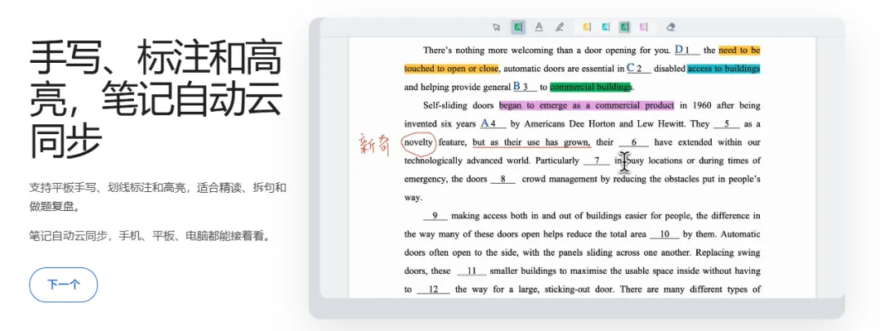Select the eraser tool
Viewport: 894px width, 331px height.
pos(670,26)
